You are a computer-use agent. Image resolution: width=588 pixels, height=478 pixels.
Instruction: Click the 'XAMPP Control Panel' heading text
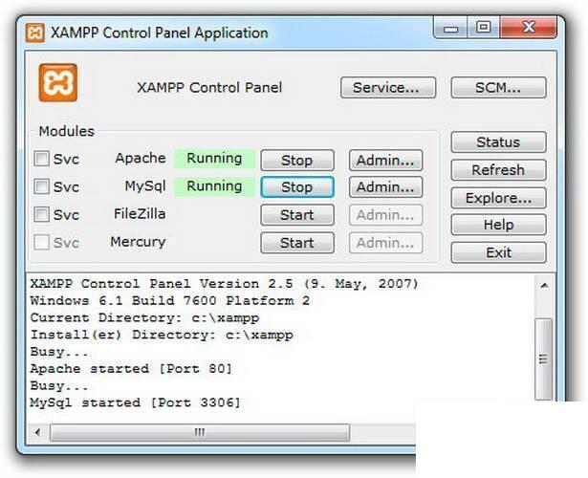[209, 88]
